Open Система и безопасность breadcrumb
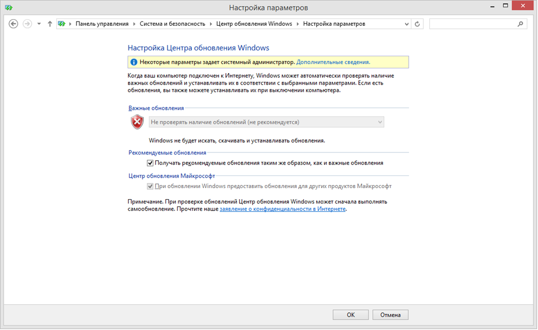 [x=172, y=24]
